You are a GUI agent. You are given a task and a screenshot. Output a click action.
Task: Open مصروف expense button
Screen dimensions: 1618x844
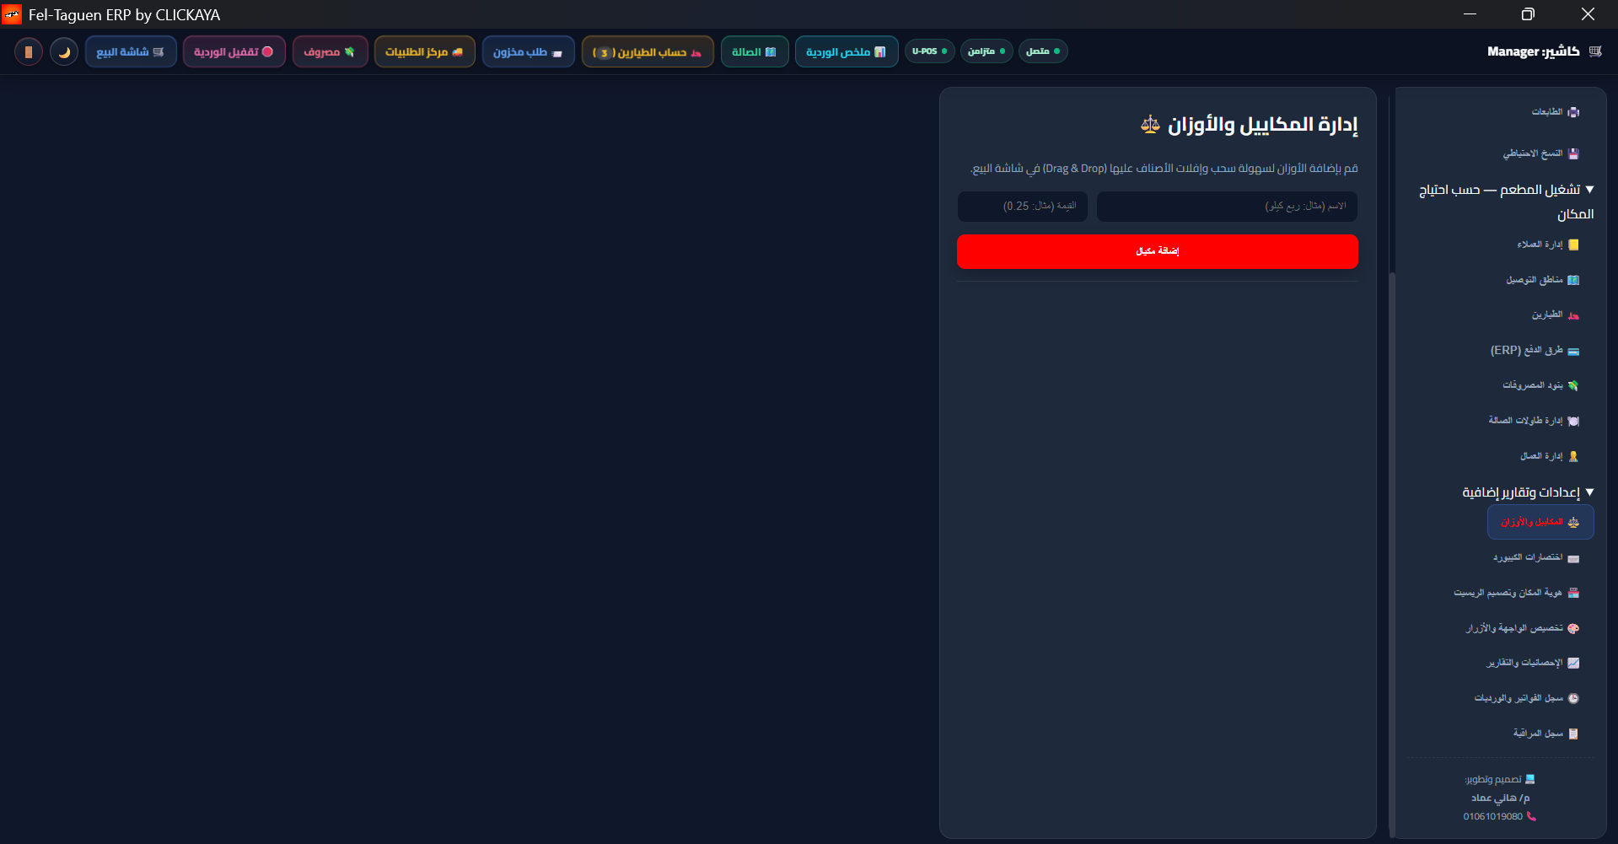point(330,52)
